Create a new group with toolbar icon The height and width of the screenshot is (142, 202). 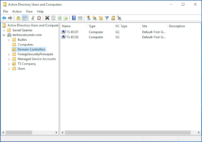95,18
